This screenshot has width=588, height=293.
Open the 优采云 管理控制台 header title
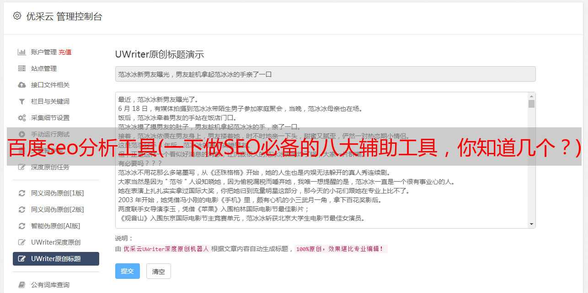[x=64, y=16]
